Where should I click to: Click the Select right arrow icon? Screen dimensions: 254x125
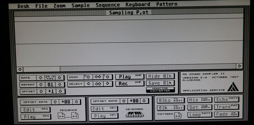pos(107,84)
